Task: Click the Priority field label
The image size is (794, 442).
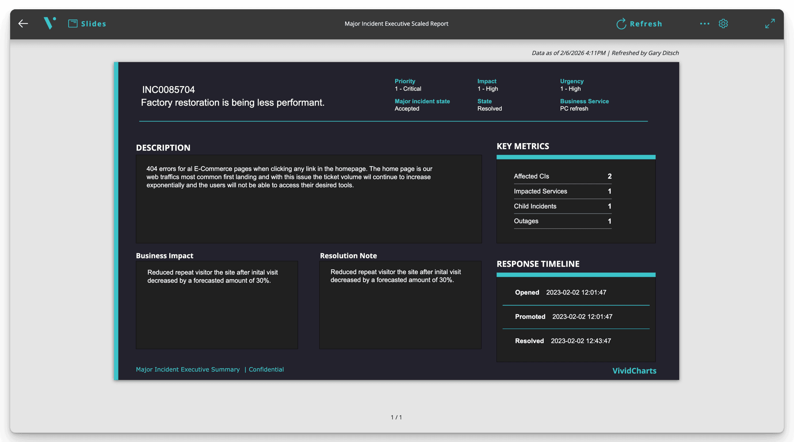Action: pyautogui.click(x=405, y=81)
